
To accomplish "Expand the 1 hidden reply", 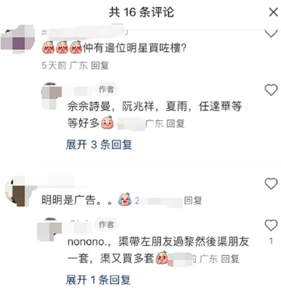I will [98, 280].
